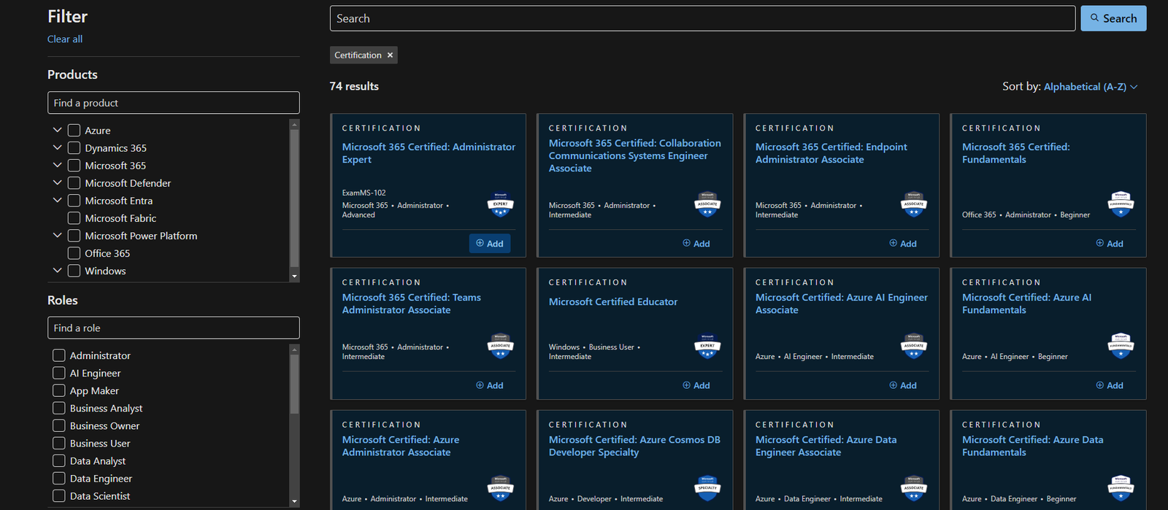Click the Associate badge on Collaboration Communications card
The height and width of the screenshot is (510, 1168).
(707, 205)
